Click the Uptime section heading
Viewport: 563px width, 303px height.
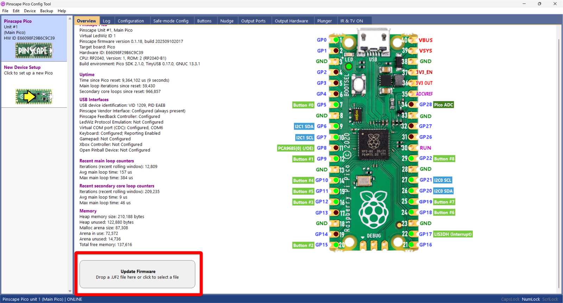[87, 75]
